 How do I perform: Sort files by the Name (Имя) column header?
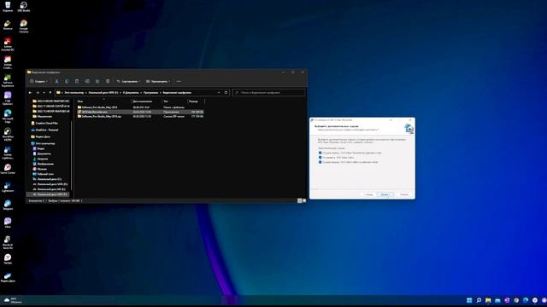(x=103, y=101)
